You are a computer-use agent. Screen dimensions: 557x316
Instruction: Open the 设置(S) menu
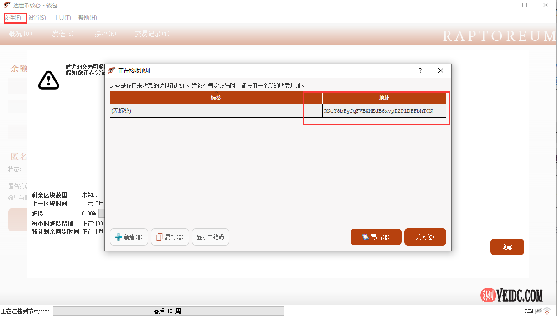(x=37, y=18)
